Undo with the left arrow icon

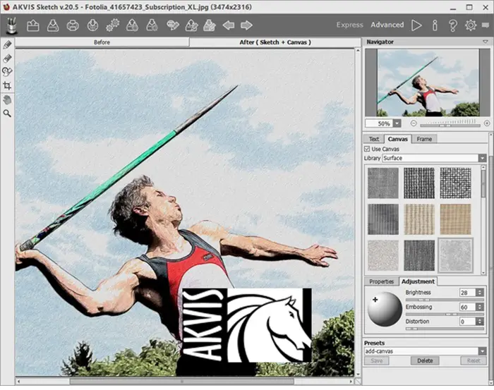[x=229, y=25]
